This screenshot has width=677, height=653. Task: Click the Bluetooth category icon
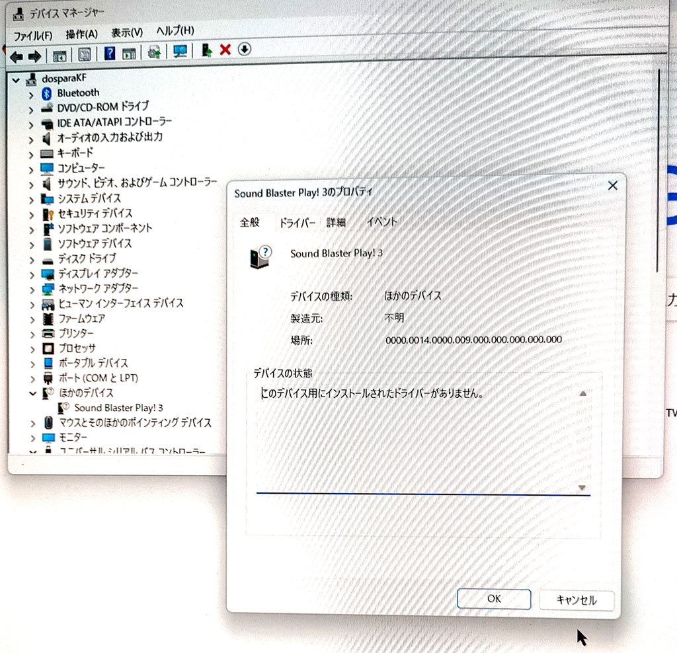[47, 94]
